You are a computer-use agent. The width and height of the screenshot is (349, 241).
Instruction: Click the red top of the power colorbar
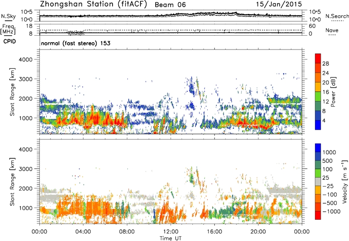coord(318,58)
